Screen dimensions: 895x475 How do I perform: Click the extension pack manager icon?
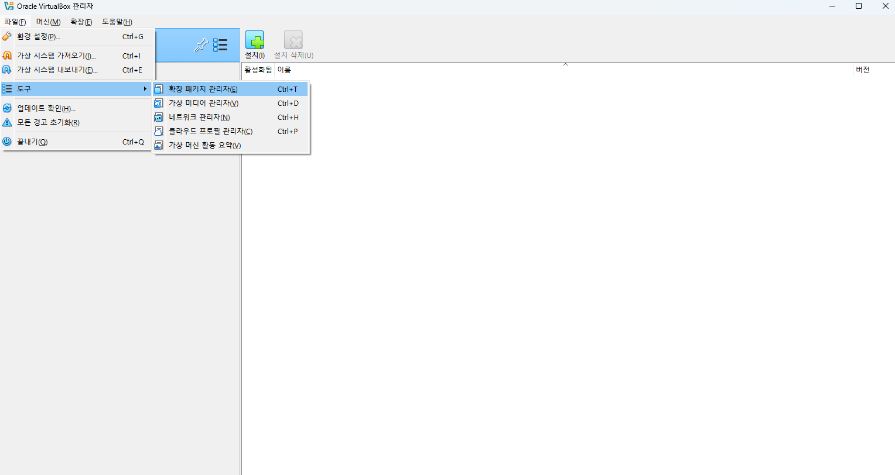pyautogui.click(x=158, y=89)
